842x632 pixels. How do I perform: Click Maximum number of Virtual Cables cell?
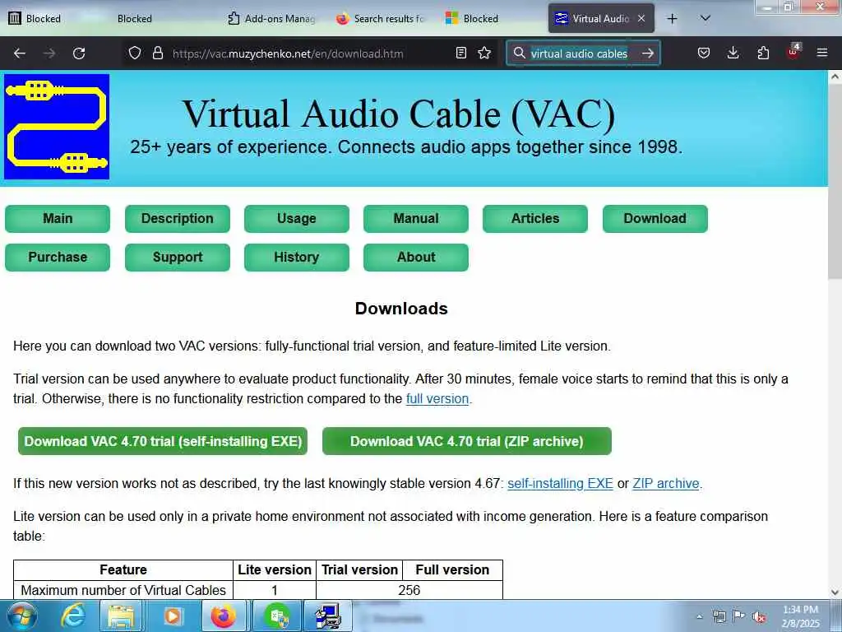(x=123, y=590)
